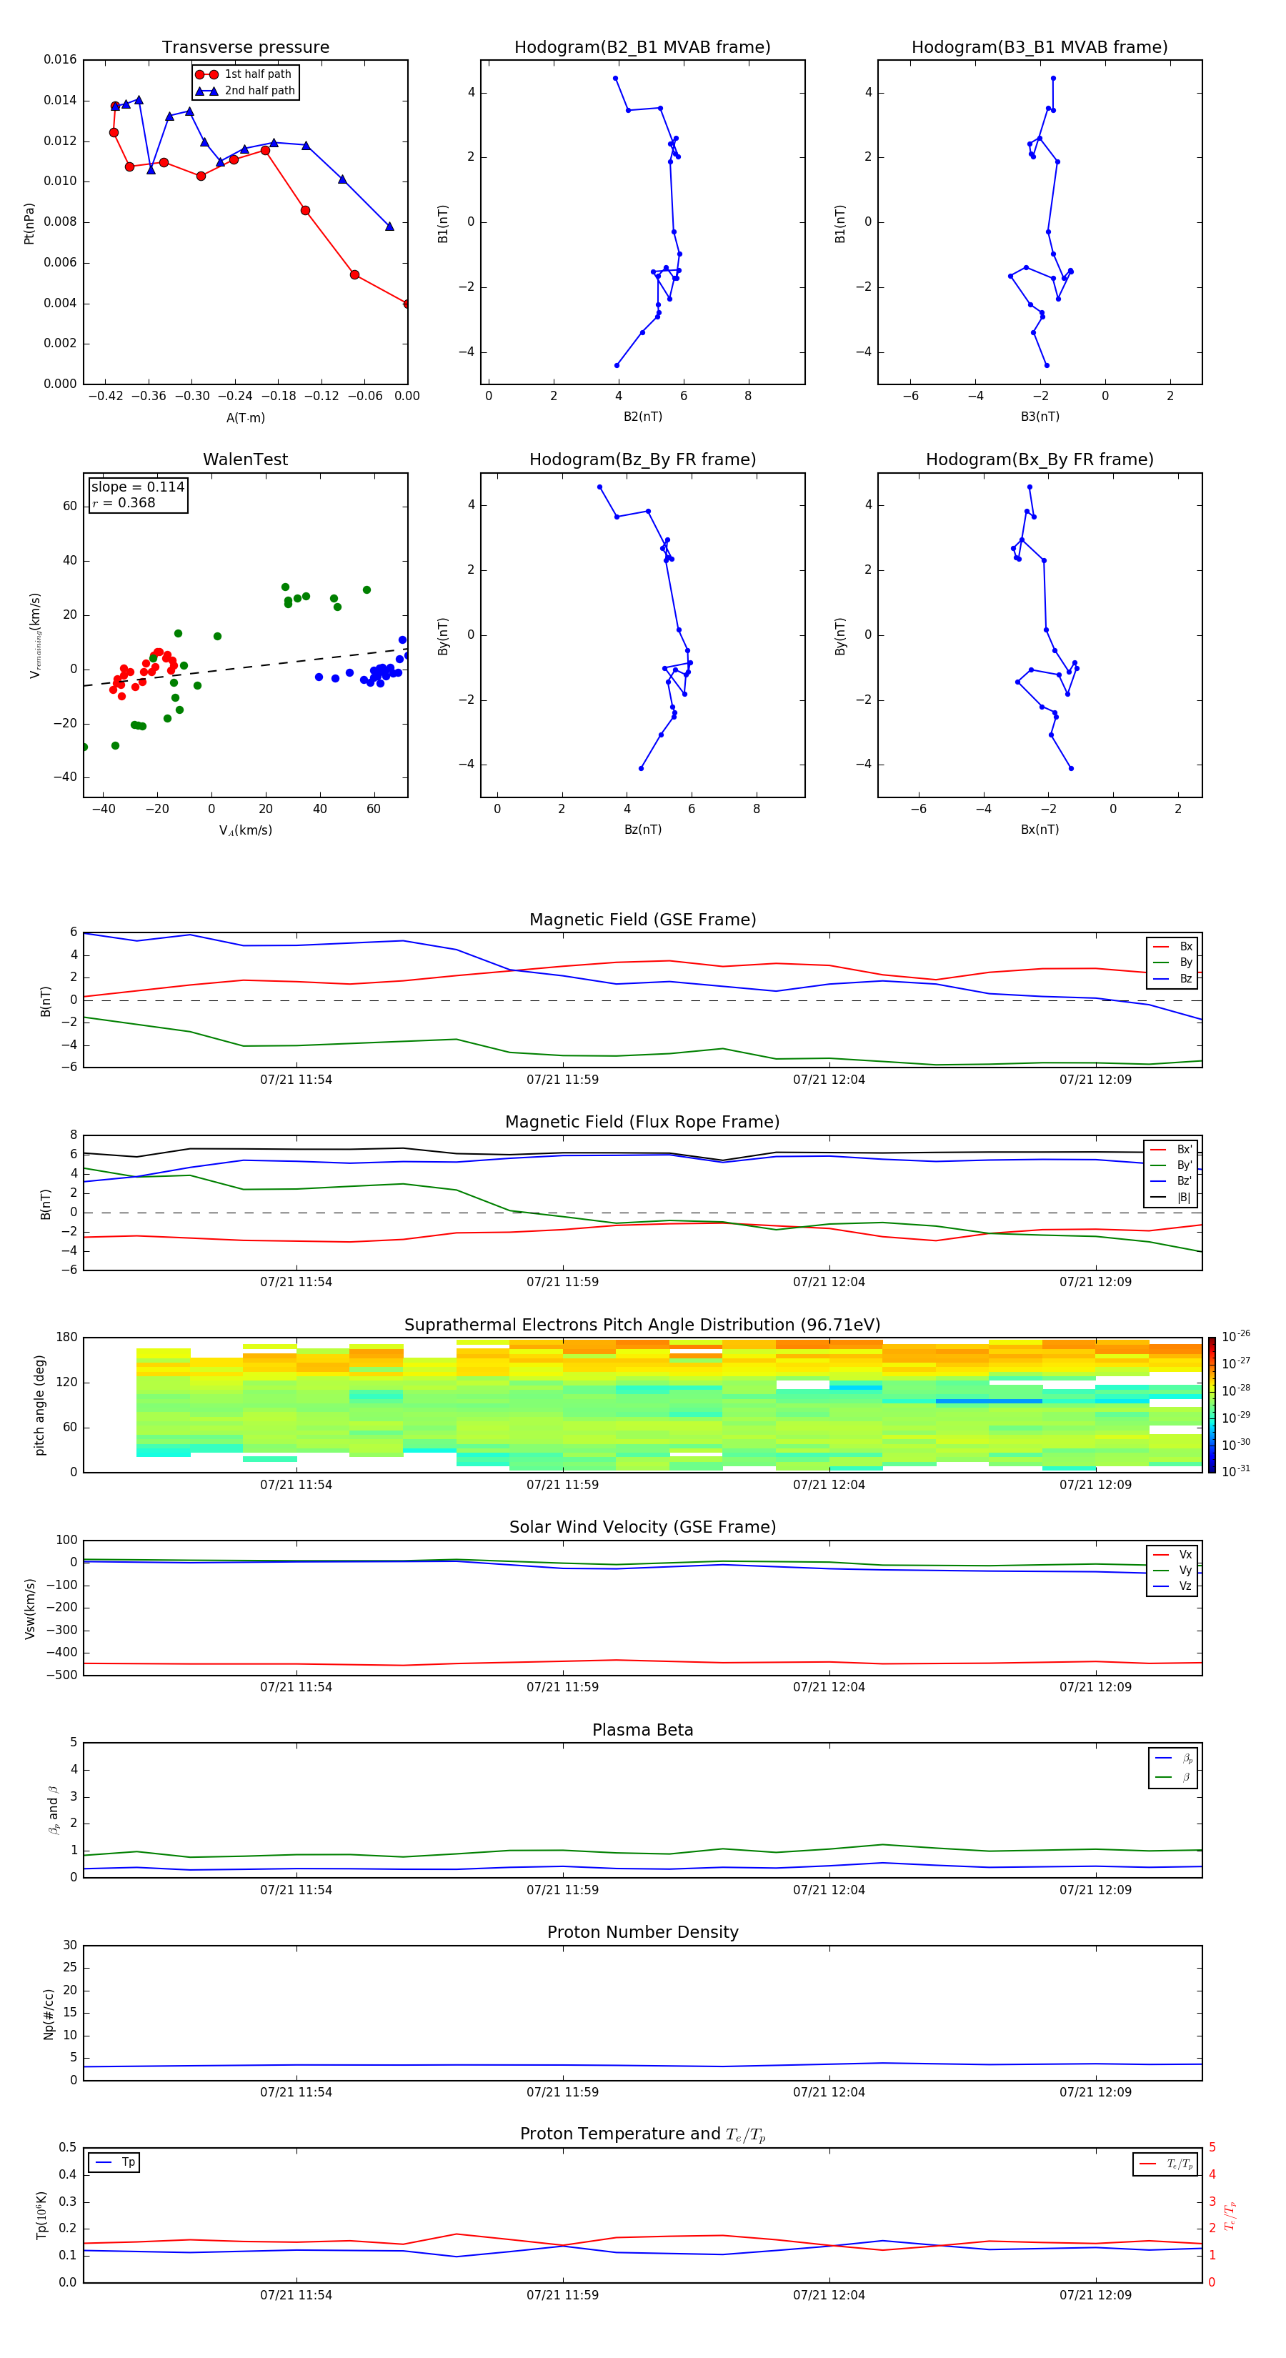
Task: Click "07/21 12:04" tick under Solar Wind Velocity
Action: tap(828, 1687)
